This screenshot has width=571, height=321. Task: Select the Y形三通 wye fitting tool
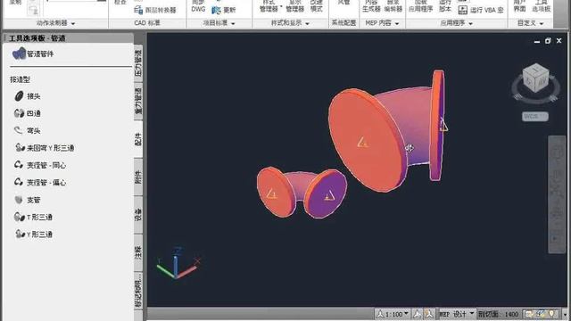[34, 235]
